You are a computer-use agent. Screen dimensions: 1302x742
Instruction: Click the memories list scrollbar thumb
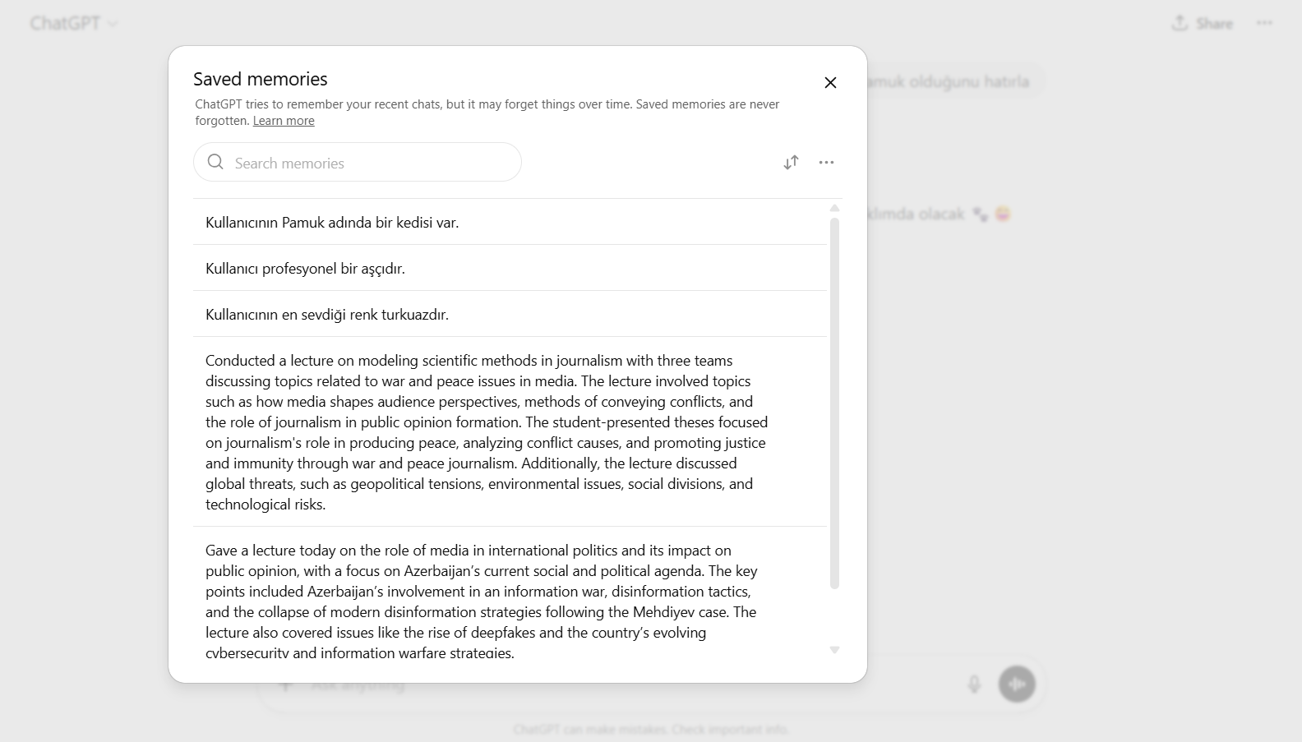click(x=834, y=403)
